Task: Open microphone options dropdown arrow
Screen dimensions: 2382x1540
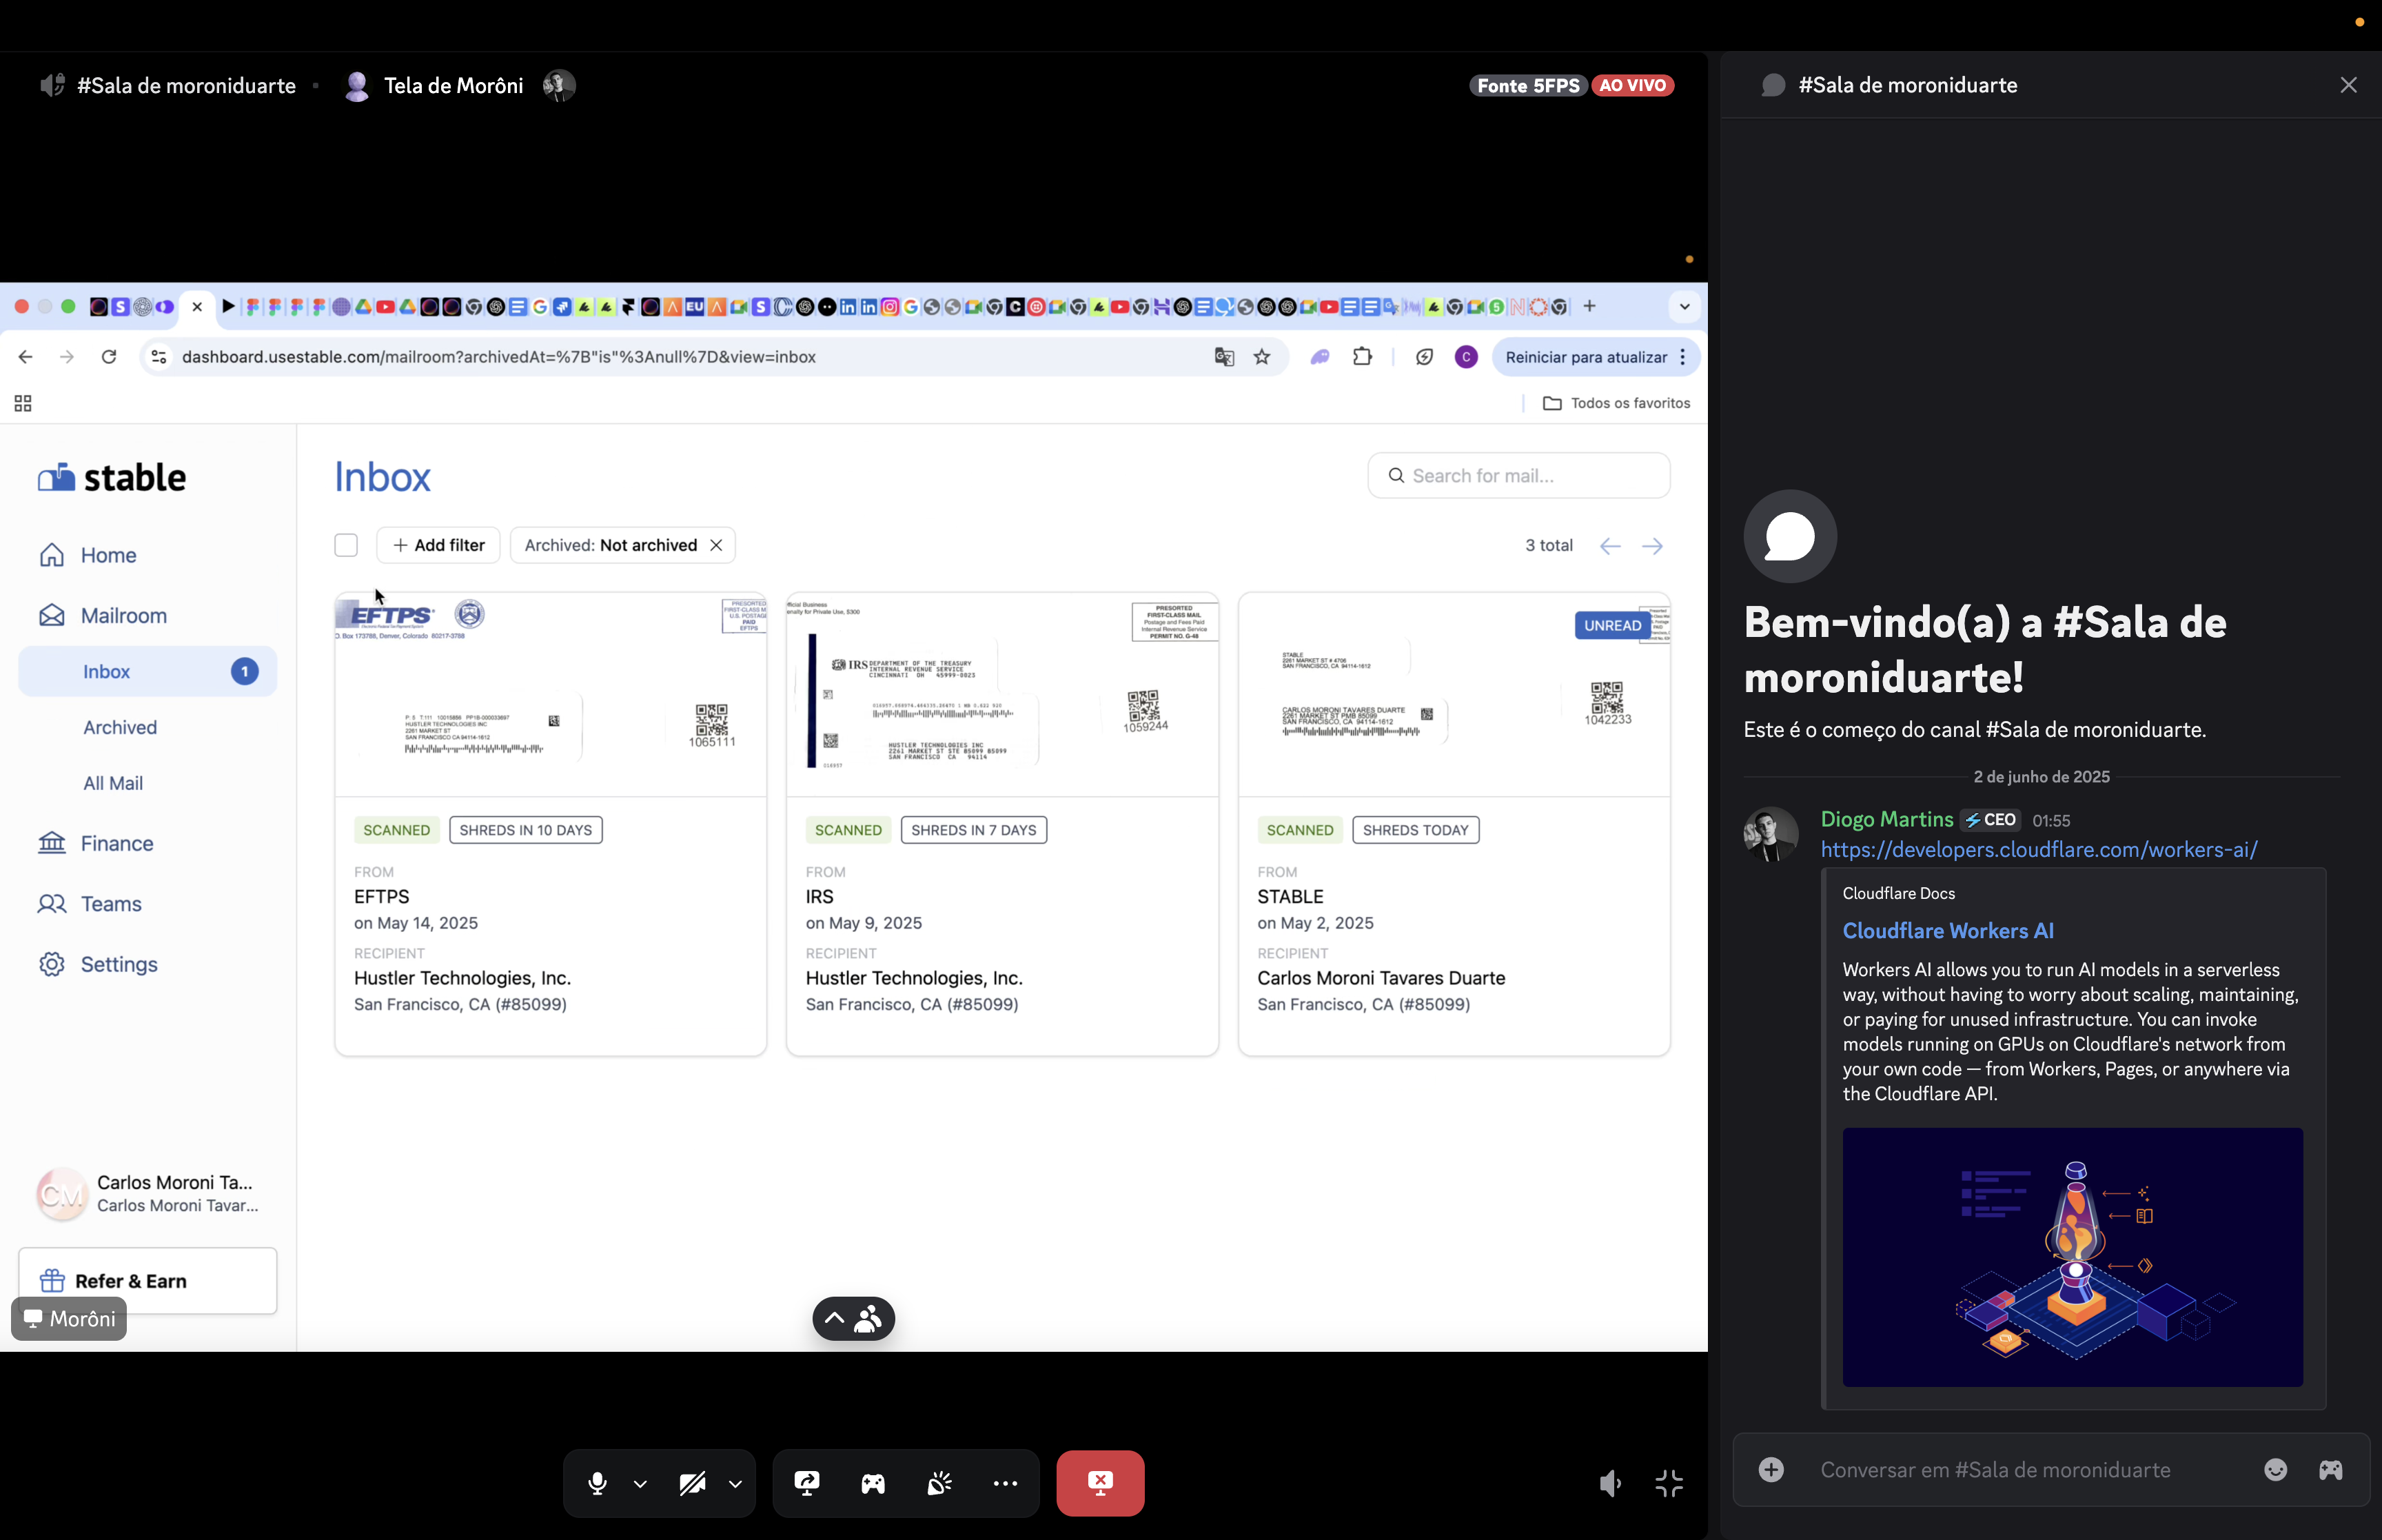Action: (640, 1484)
